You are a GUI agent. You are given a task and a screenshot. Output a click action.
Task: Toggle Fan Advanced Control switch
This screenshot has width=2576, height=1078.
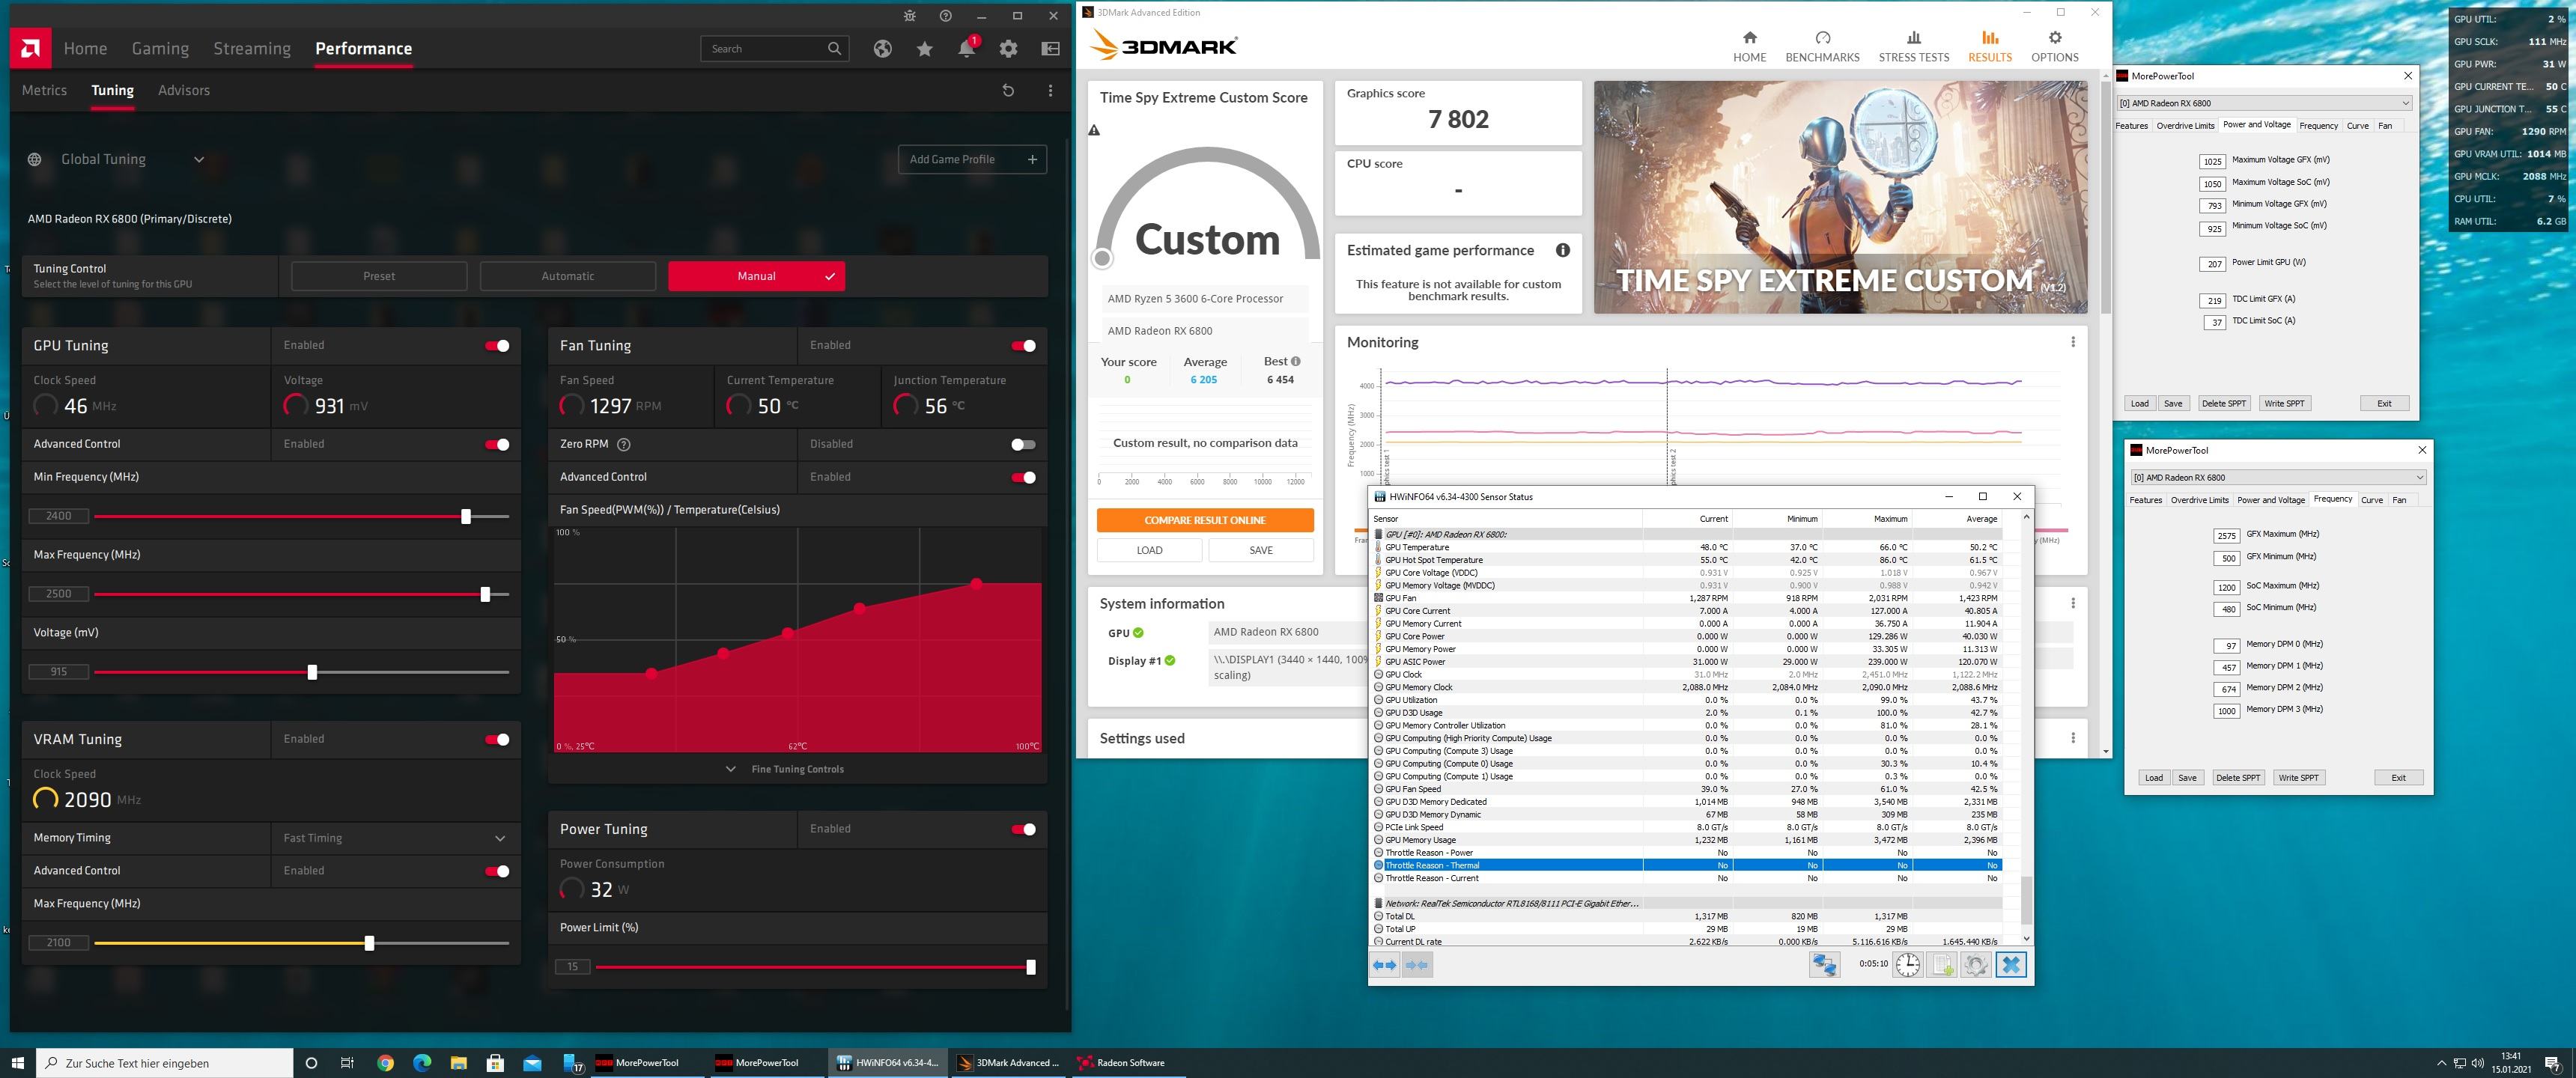pyautogui.click(x=1023, y=478)
